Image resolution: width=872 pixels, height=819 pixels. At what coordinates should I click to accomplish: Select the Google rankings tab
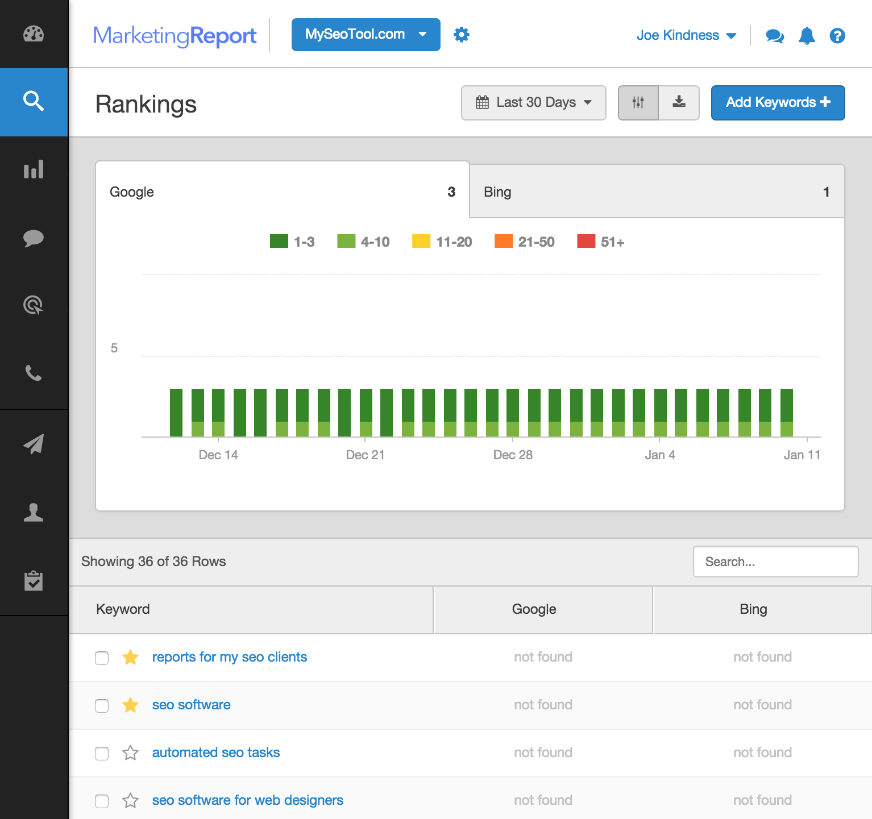pos(282,192)
